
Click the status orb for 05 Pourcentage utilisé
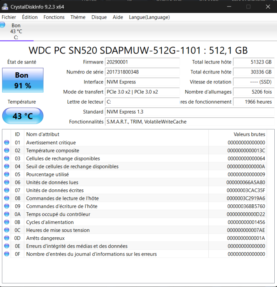coord(7,174)
